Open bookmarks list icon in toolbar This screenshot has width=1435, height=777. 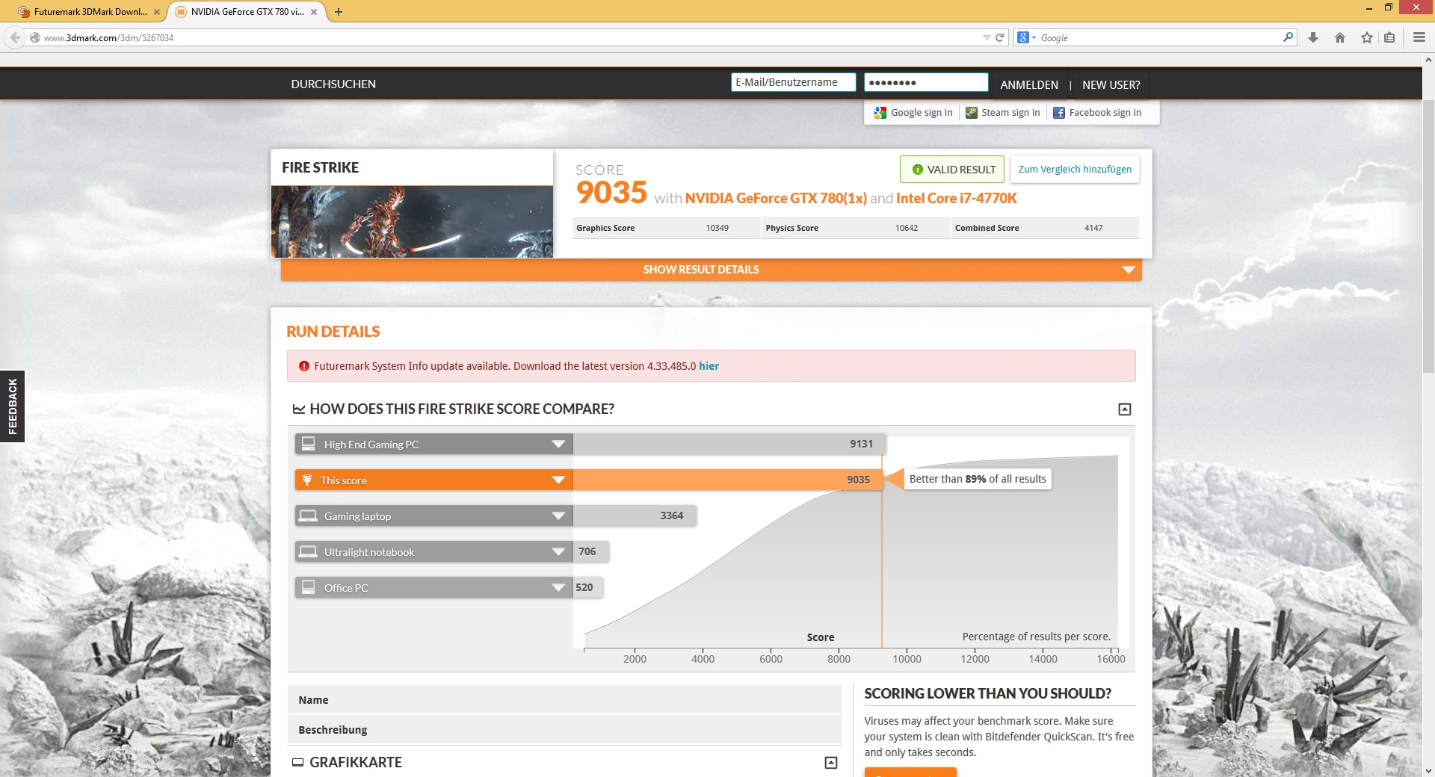pos(1389,37)
